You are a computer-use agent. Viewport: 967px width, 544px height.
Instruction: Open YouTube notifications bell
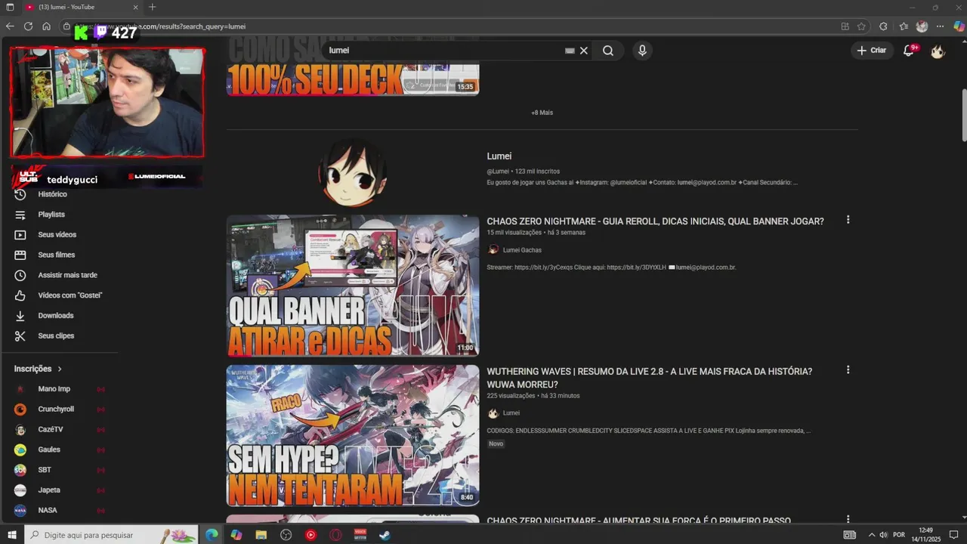click(910, 51)
